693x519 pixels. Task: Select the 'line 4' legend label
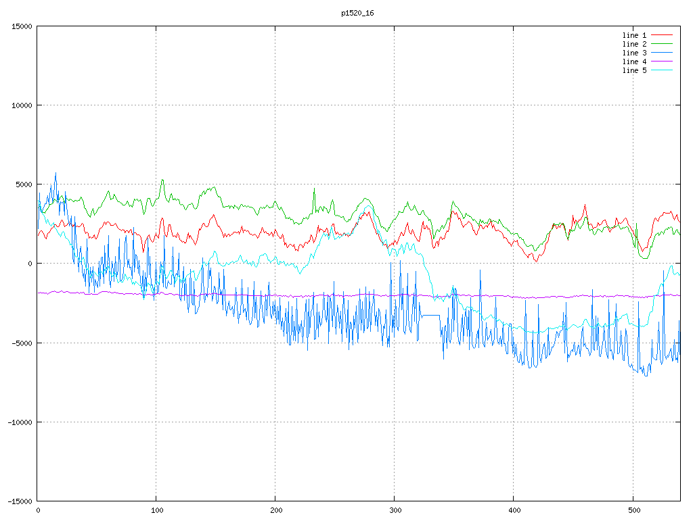pyautogui.click(x=634, y=61)
